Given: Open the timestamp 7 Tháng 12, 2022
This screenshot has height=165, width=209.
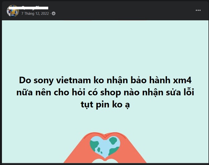Looking at the screenshot, I should pyautogui.click(x=35, y=13).
